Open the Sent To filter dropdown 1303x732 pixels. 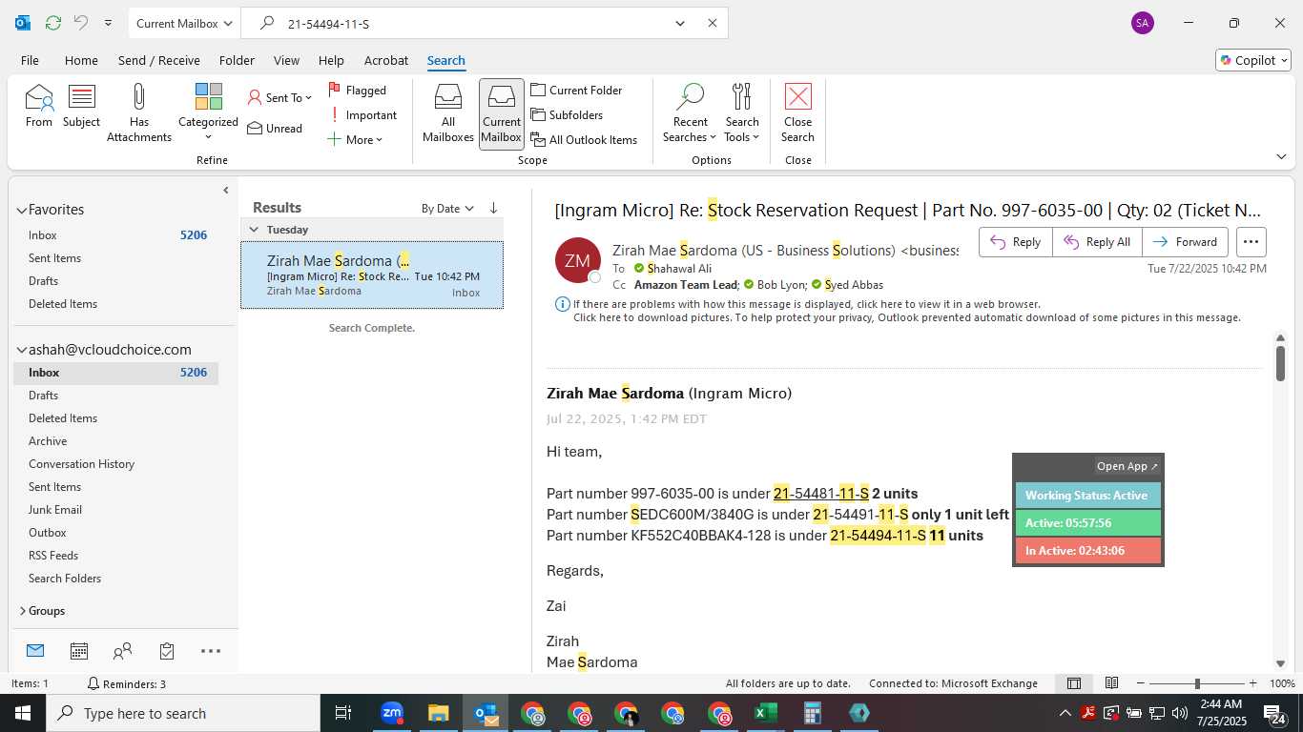(279, 97)
